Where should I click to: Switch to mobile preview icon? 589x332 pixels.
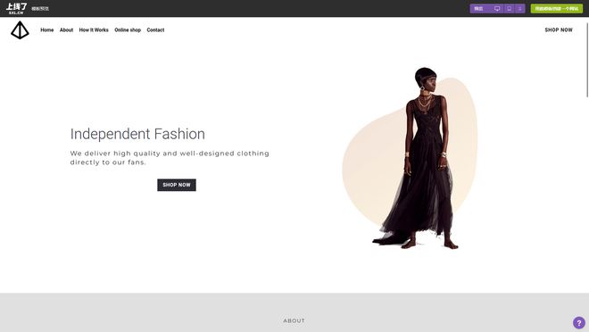pyautogui.click(x=520, y=9)
